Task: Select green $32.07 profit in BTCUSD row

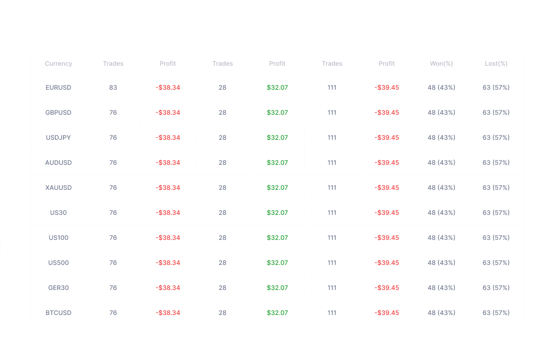Action: pyautogui.click(x=277, y=313)
